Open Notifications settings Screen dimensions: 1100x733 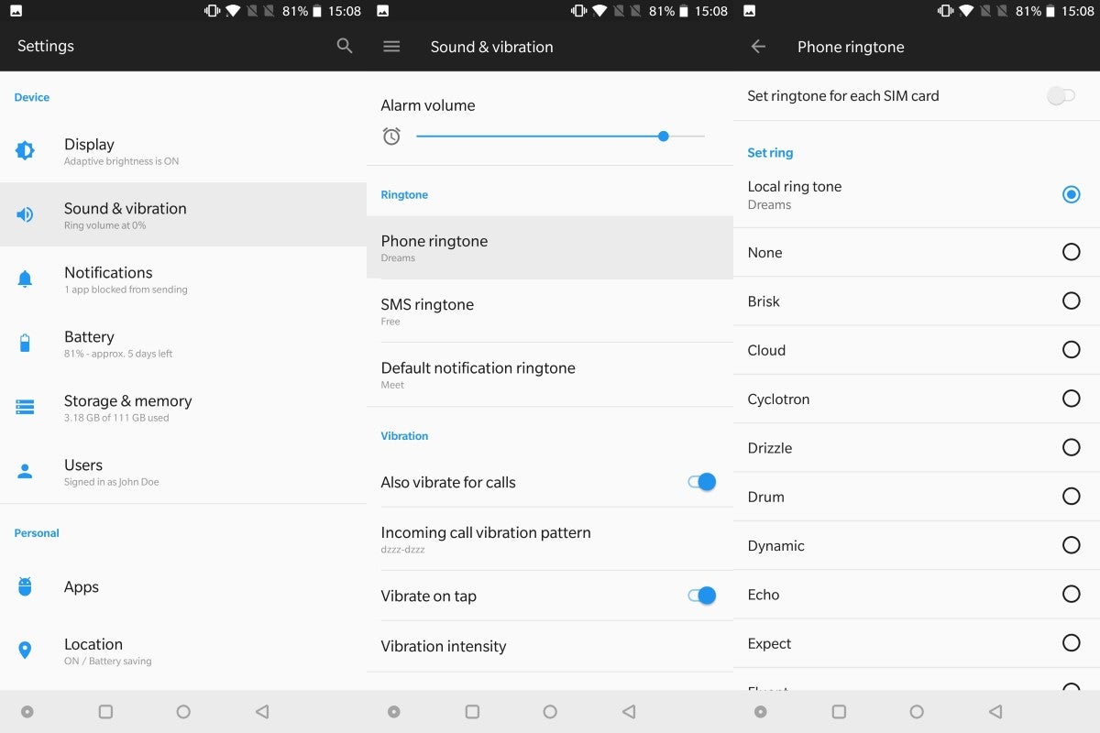[183, 279]
